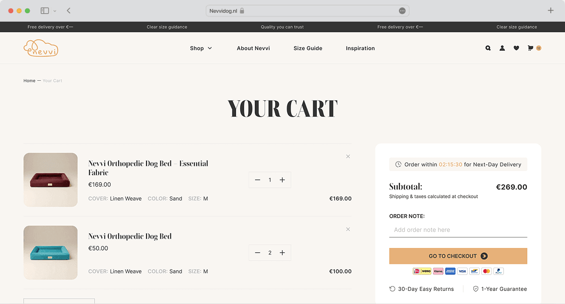Click the €100.00 line total
565x304 pixels.
point(340,271)
